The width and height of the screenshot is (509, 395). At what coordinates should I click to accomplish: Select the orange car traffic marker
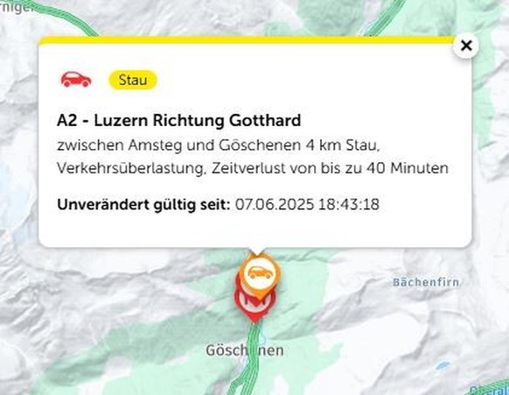(260, 273)
